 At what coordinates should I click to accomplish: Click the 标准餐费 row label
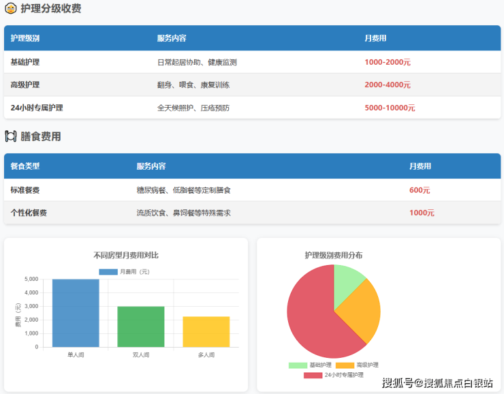point(25,190)
